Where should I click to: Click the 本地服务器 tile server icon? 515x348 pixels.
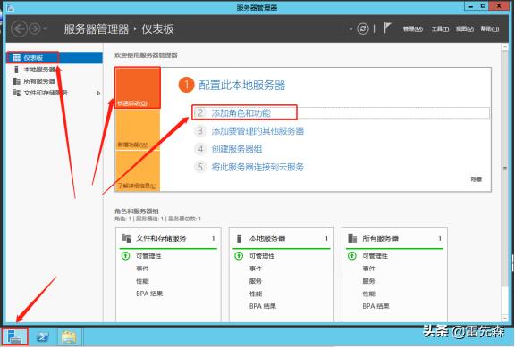pos(239,238)
